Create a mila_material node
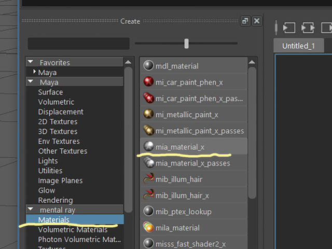 point(193,227)
